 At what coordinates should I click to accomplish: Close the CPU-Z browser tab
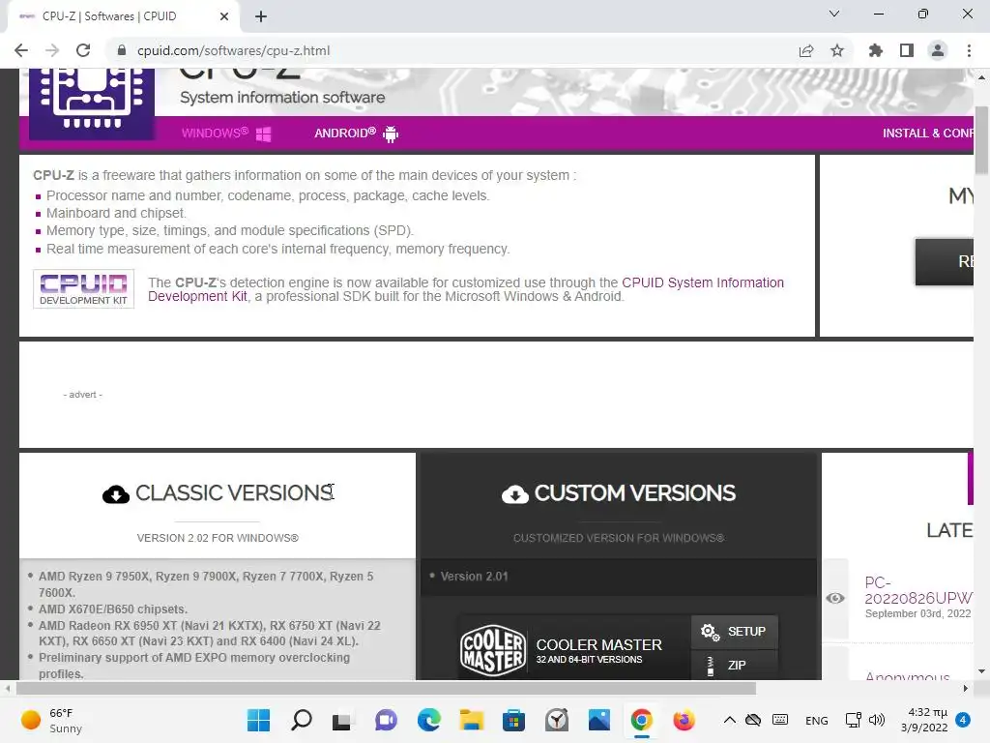[x=224, y=16]
